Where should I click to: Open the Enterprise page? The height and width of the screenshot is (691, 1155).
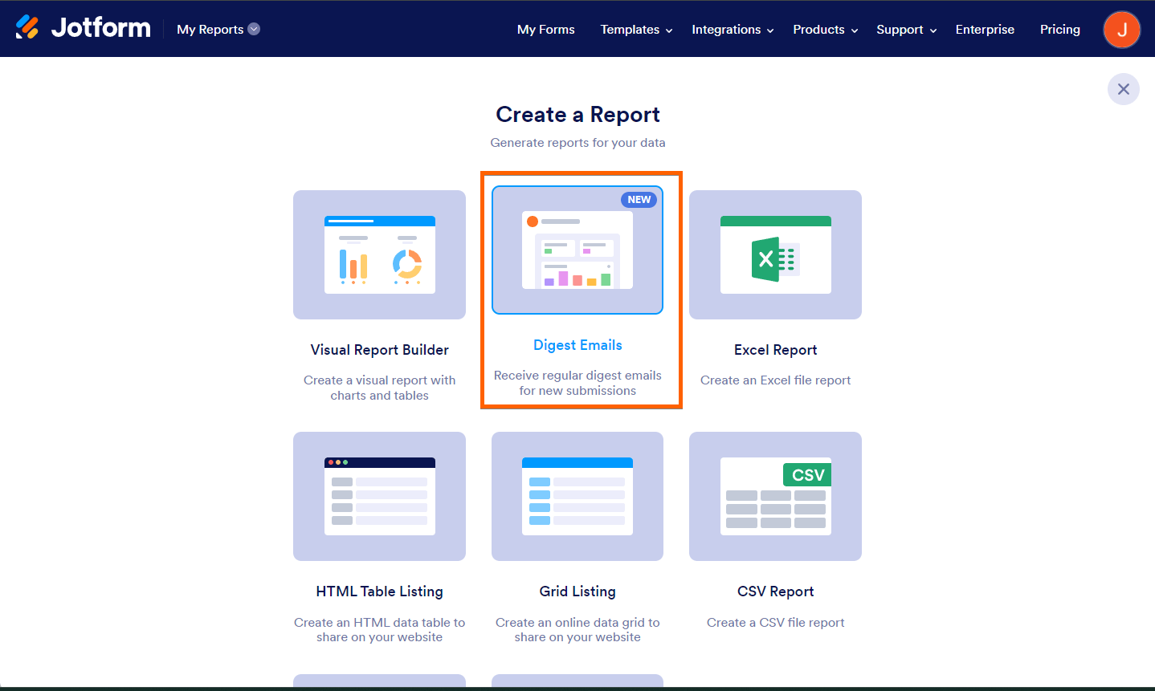[x=985, y=30]
